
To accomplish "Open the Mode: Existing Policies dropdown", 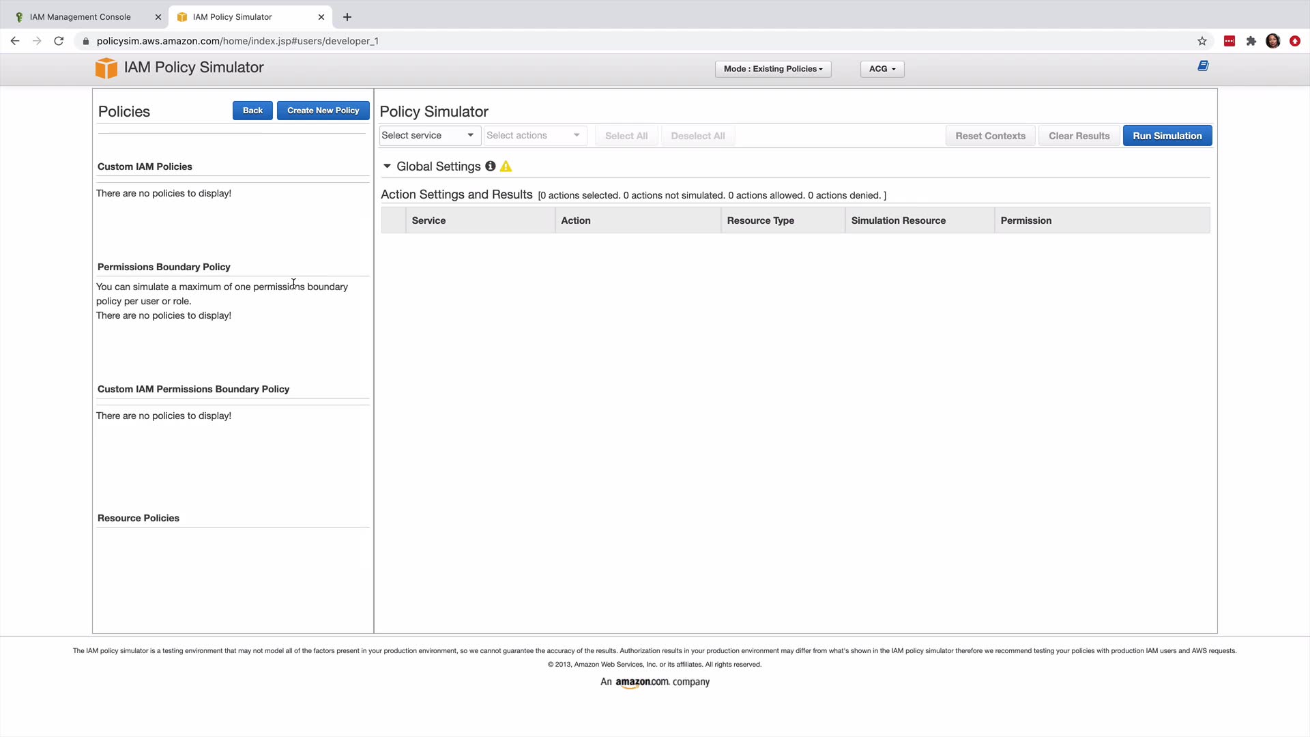I will tap(772, 69).
